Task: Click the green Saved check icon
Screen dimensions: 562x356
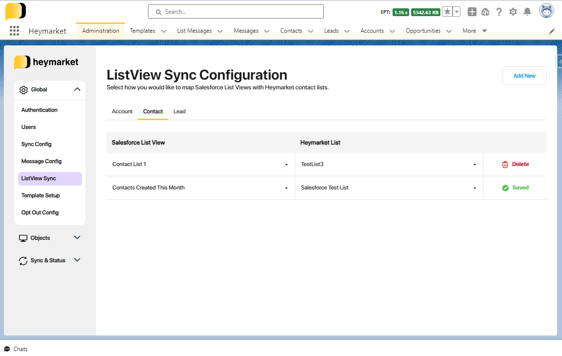Action: tap(505, 188)
